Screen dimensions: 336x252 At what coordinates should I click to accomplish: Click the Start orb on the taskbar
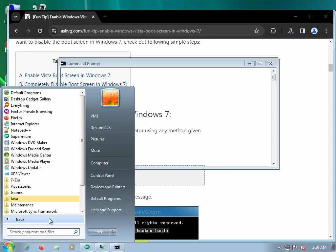[x=9, y=247]
